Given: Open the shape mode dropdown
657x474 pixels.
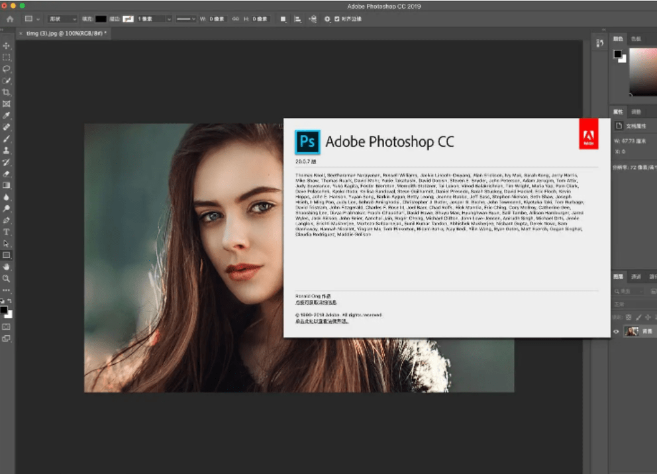Looking at the screenshot, I should 62,19.
